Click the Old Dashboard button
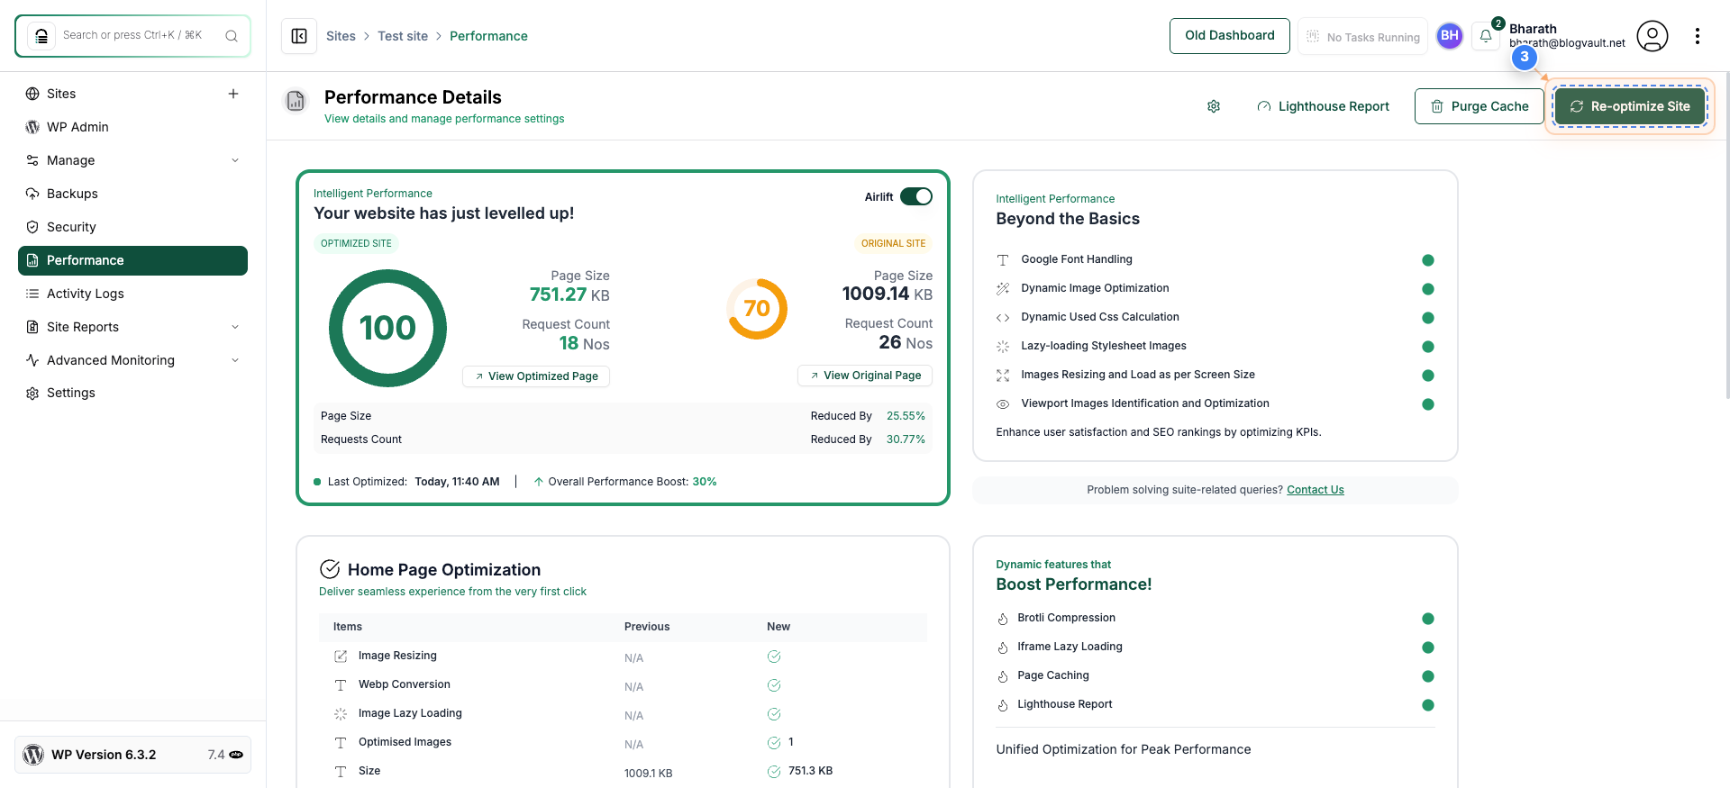Viewport: 1730px width, 788px height. pos(1230,36)
